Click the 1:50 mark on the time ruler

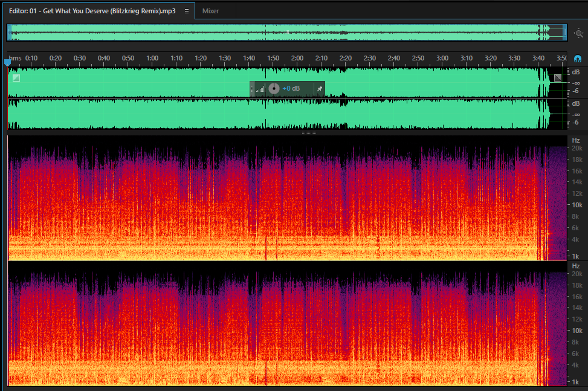click(x=273, y=58)
